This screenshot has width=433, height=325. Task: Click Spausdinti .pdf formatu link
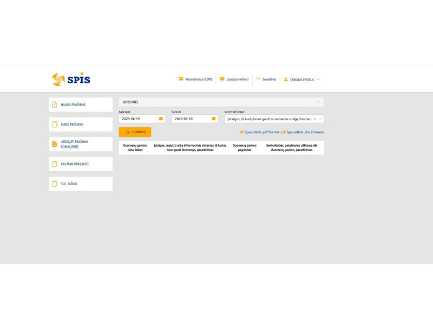pos(263,132)
